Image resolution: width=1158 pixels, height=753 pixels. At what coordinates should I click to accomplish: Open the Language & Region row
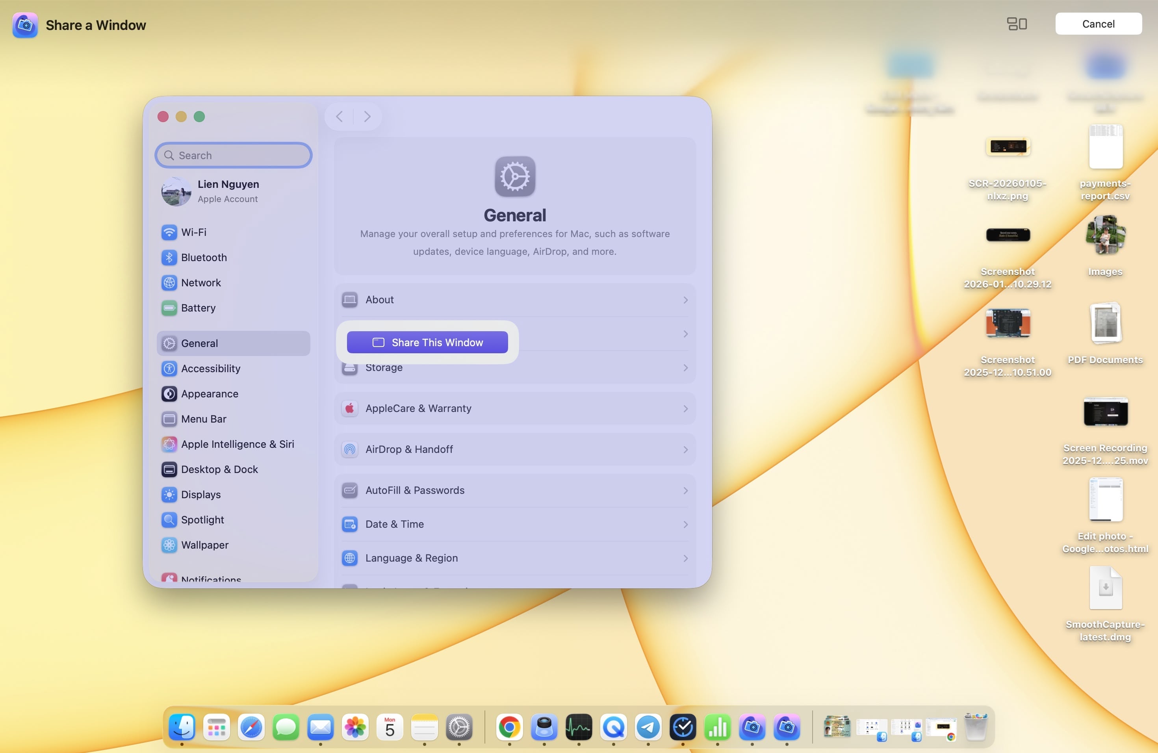(515, 558)
